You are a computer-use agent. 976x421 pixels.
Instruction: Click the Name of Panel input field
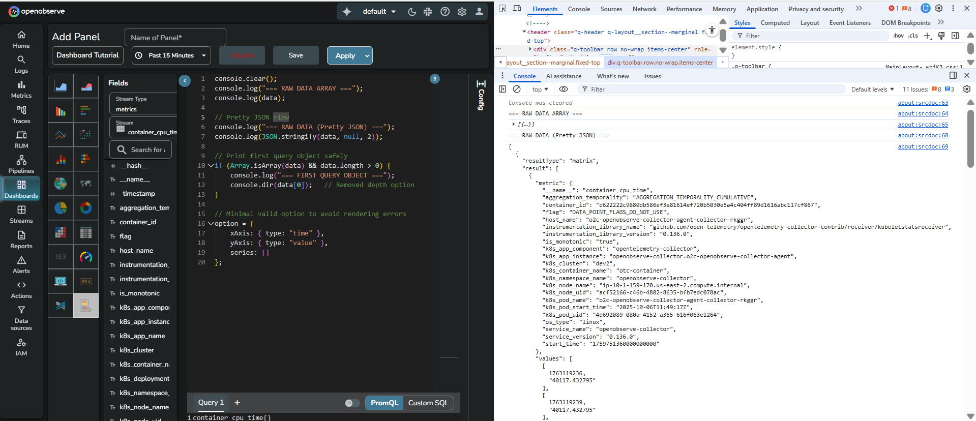click(x=175, y=37)
